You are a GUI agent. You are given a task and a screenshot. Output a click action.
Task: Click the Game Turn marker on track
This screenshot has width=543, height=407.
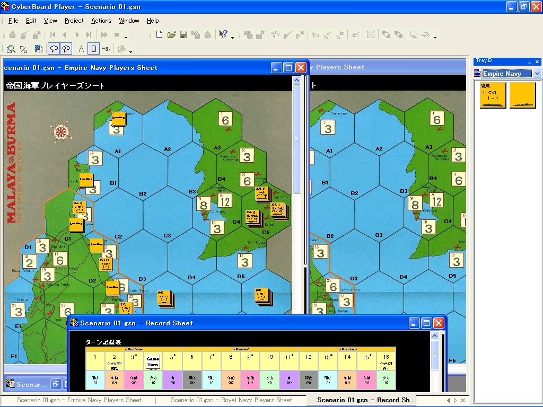[153, 361]
